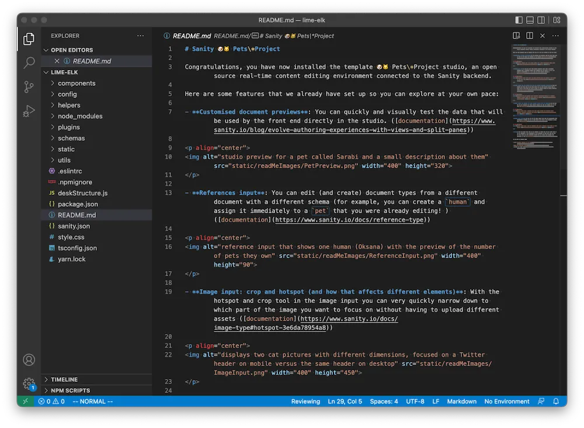Image resolution: width=584 pixels, height=428 pixels.
Task: Open notifications via the status bar bell
Action: [555, 401]
